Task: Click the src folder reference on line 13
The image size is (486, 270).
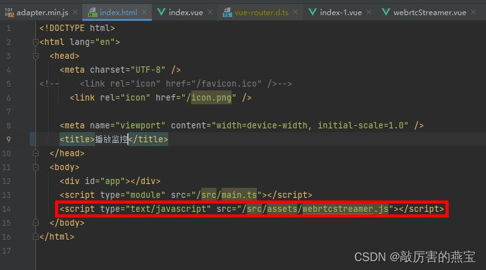Action: 209,195
